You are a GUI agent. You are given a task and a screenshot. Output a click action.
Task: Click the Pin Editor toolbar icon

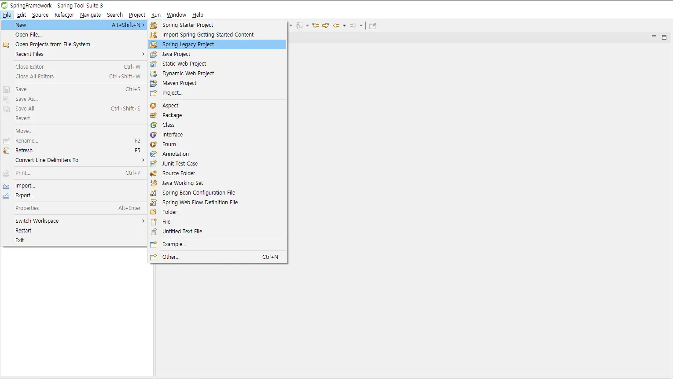coord(372,26)
